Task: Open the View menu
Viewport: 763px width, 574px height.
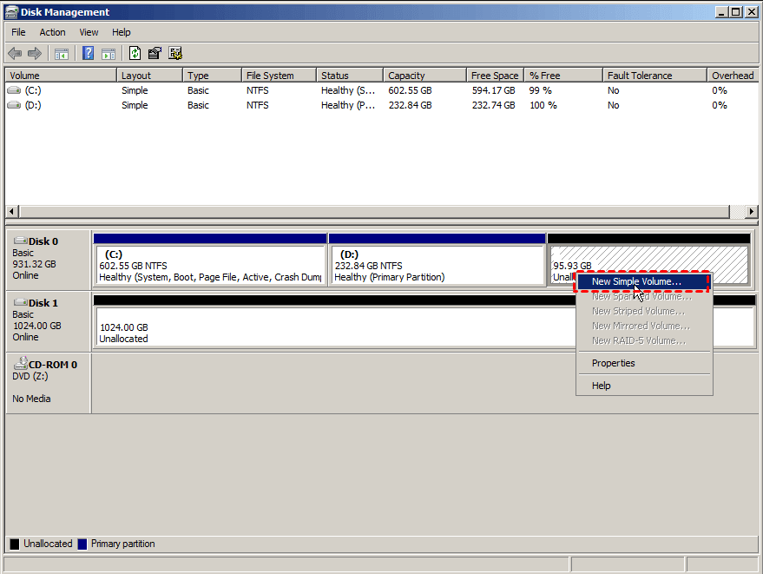Action: 89,32
